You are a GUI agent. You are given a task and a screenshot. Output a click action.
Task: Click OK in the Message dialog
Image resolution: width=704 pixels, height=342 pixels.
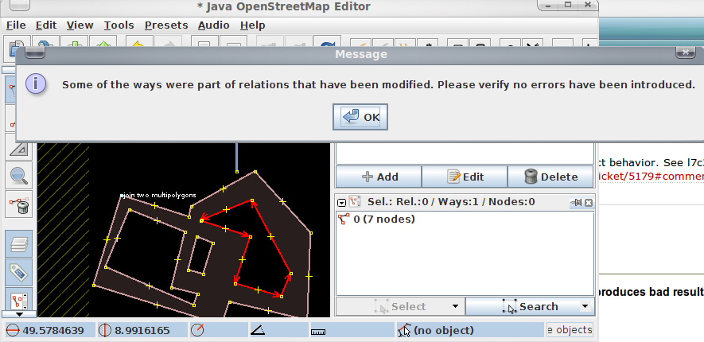tap(360, 117)
